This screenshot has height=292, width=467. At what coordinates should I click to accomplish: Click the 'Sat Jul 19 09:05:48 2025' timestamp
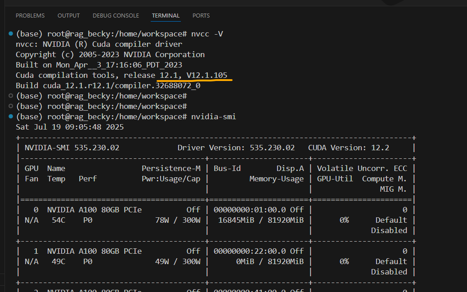pos(70,127)
